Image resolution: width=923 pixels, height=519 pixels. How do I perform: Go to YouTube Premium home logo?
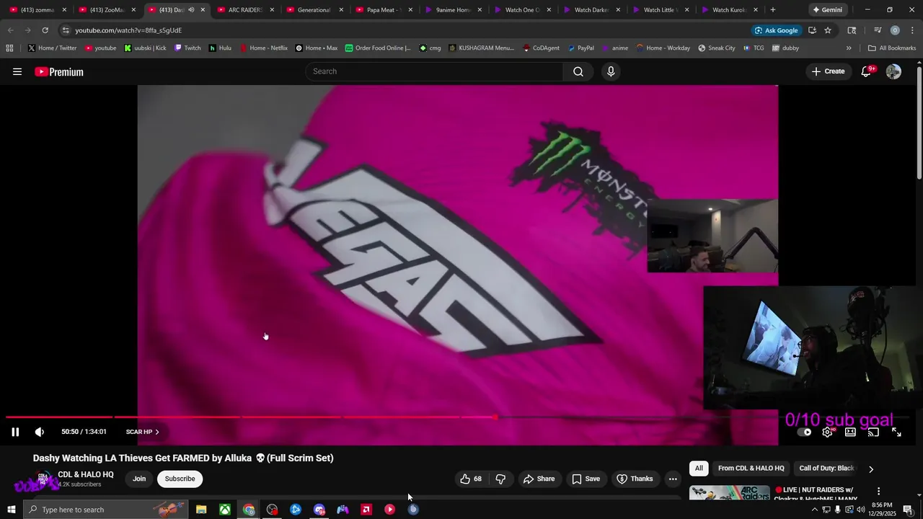[x=59, y=71]
